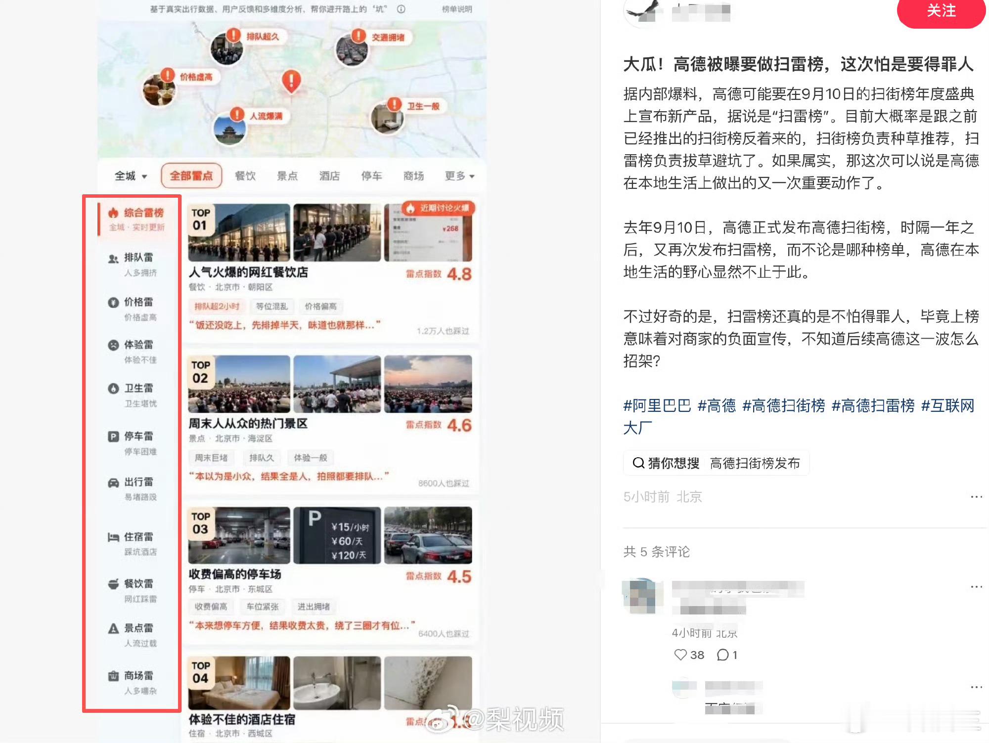Click the red center alert map pin

pos(291,81)
